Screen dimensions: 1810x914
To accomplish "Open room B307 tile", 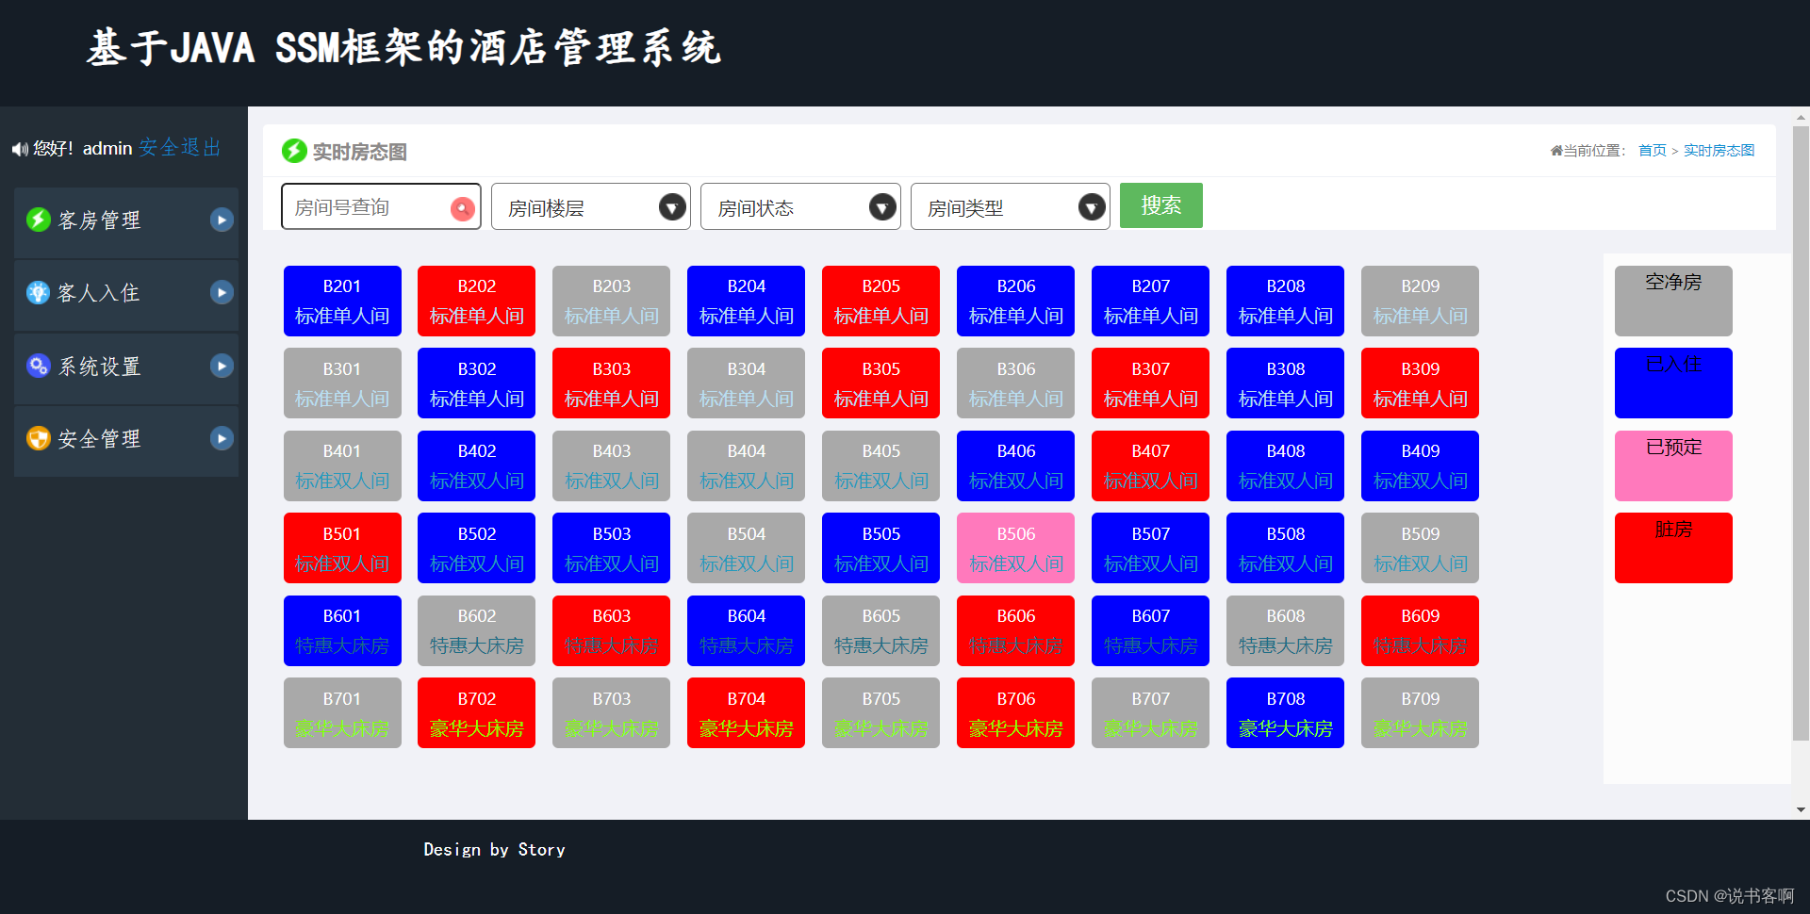I will pos(1151,383).
